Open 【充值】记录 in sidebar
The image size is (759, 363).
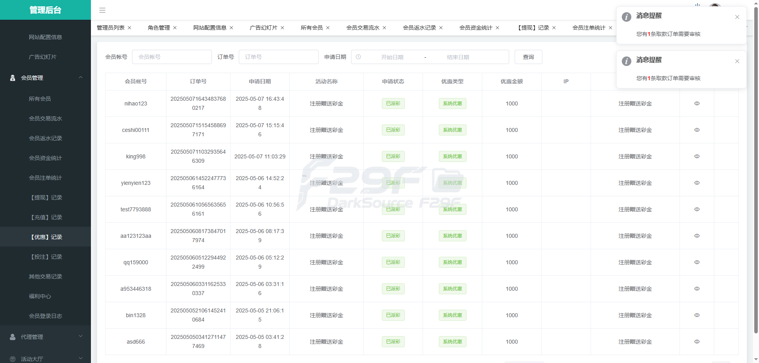click(x=45, y=217)
